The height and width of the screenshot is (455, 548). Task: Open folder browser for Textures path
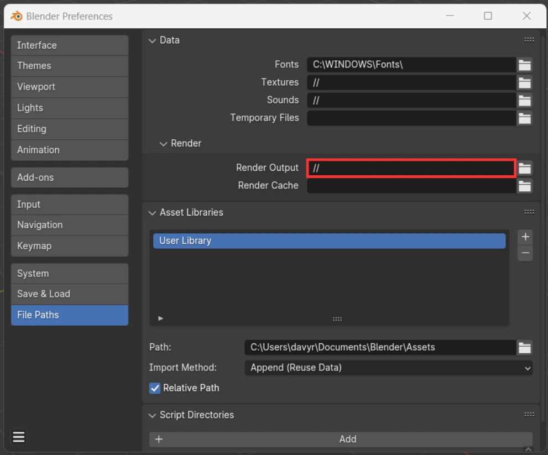[525, 82]
